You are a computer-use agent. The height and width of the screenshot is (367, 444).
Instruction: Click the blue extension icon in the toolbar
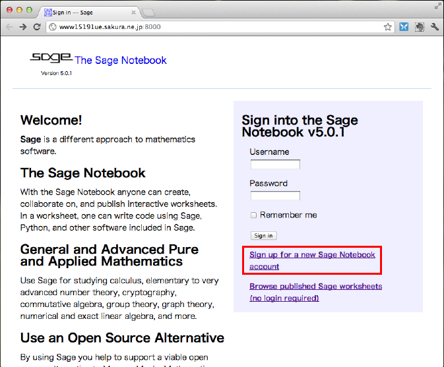404,27
